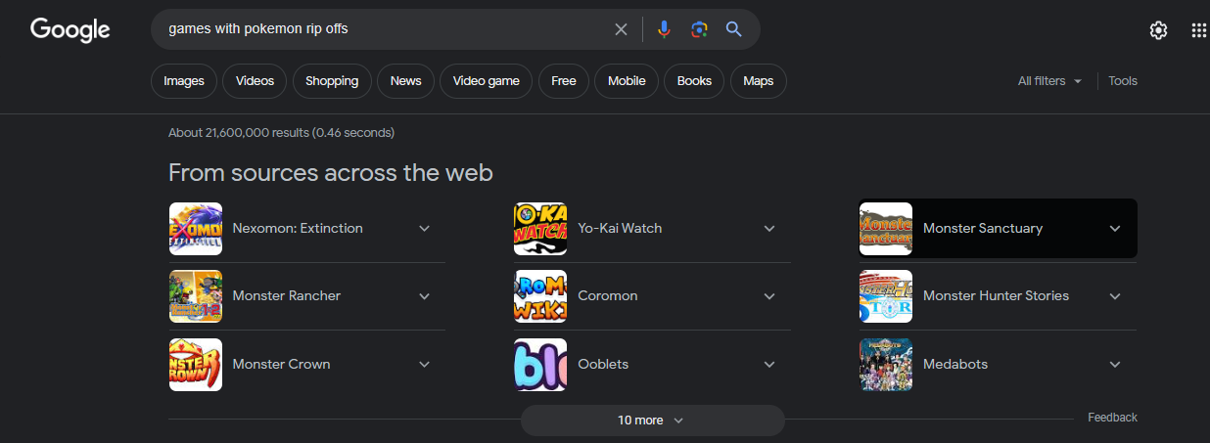1210x443 pixels.
Task: Click the Yo-Kai Watch thumbnail
Action: (540, 229)
